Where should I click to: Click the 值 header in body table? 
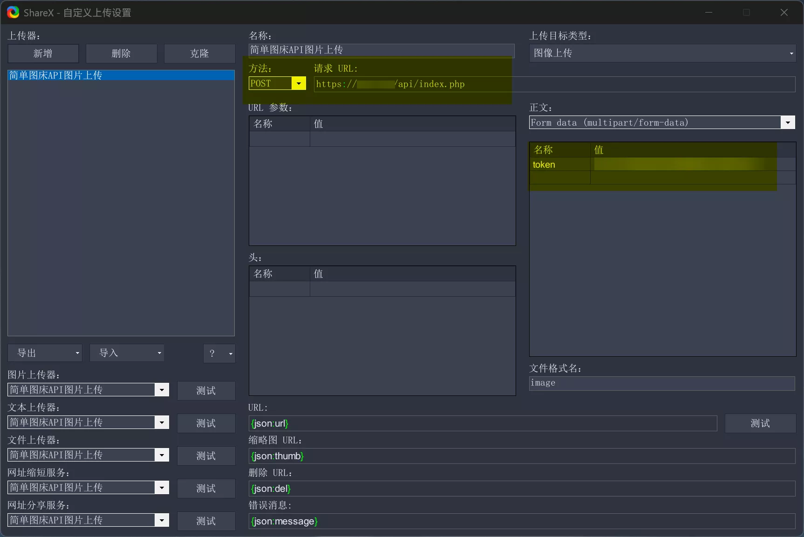(693, 150)
